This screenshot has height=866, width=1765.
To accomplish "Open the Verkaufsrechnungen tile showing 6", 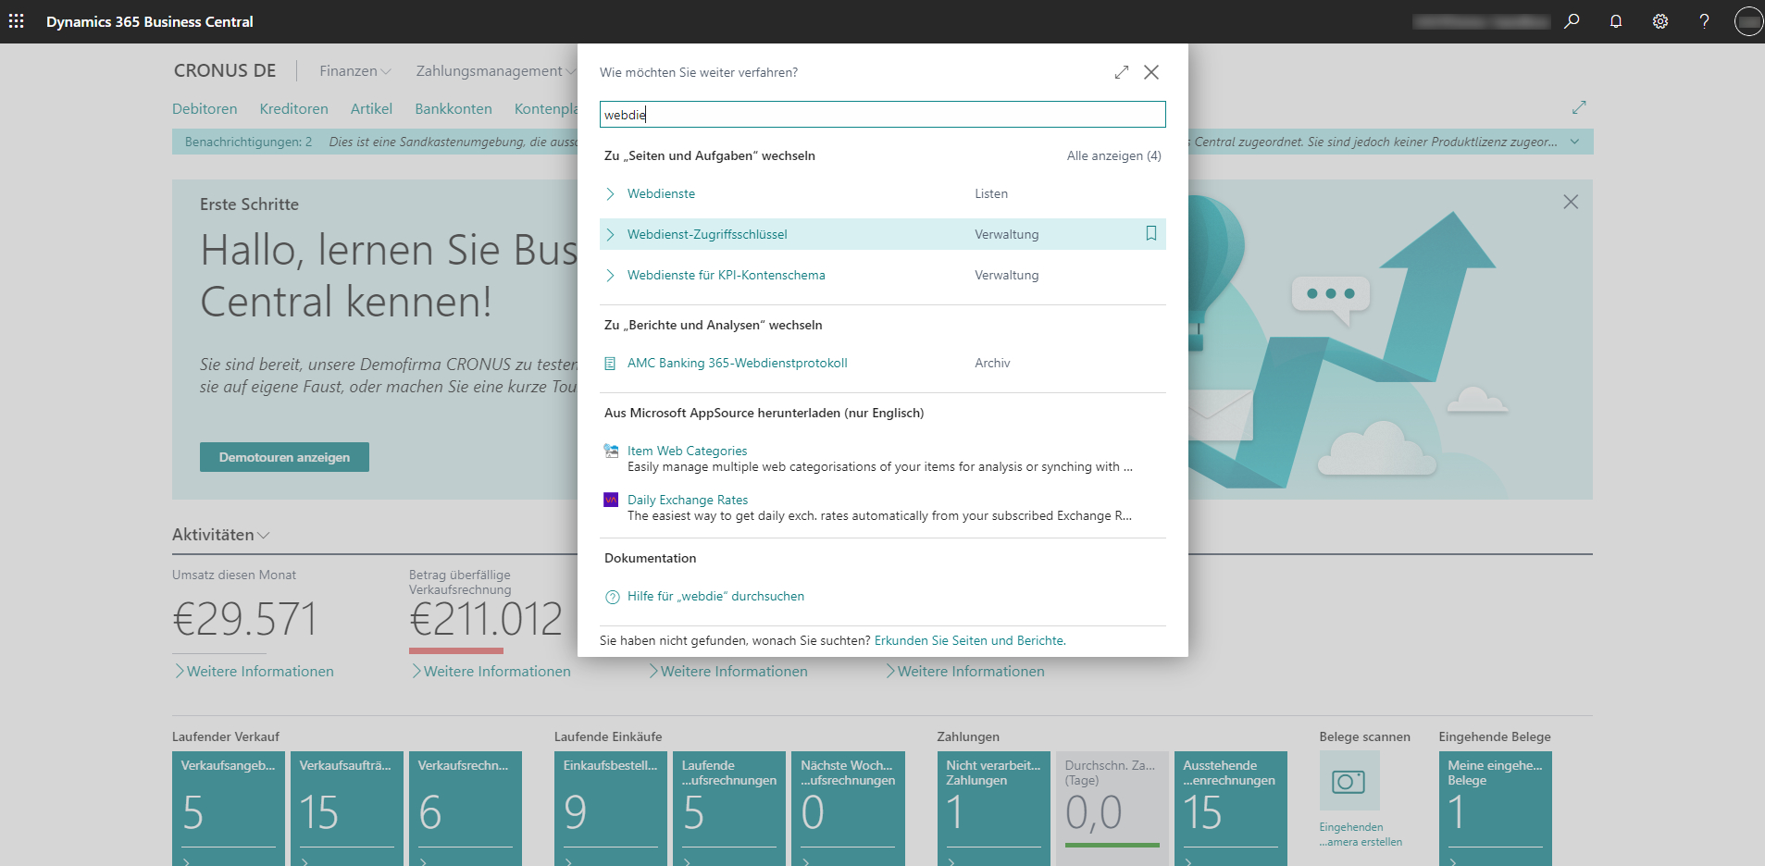I will coord(465,808).
